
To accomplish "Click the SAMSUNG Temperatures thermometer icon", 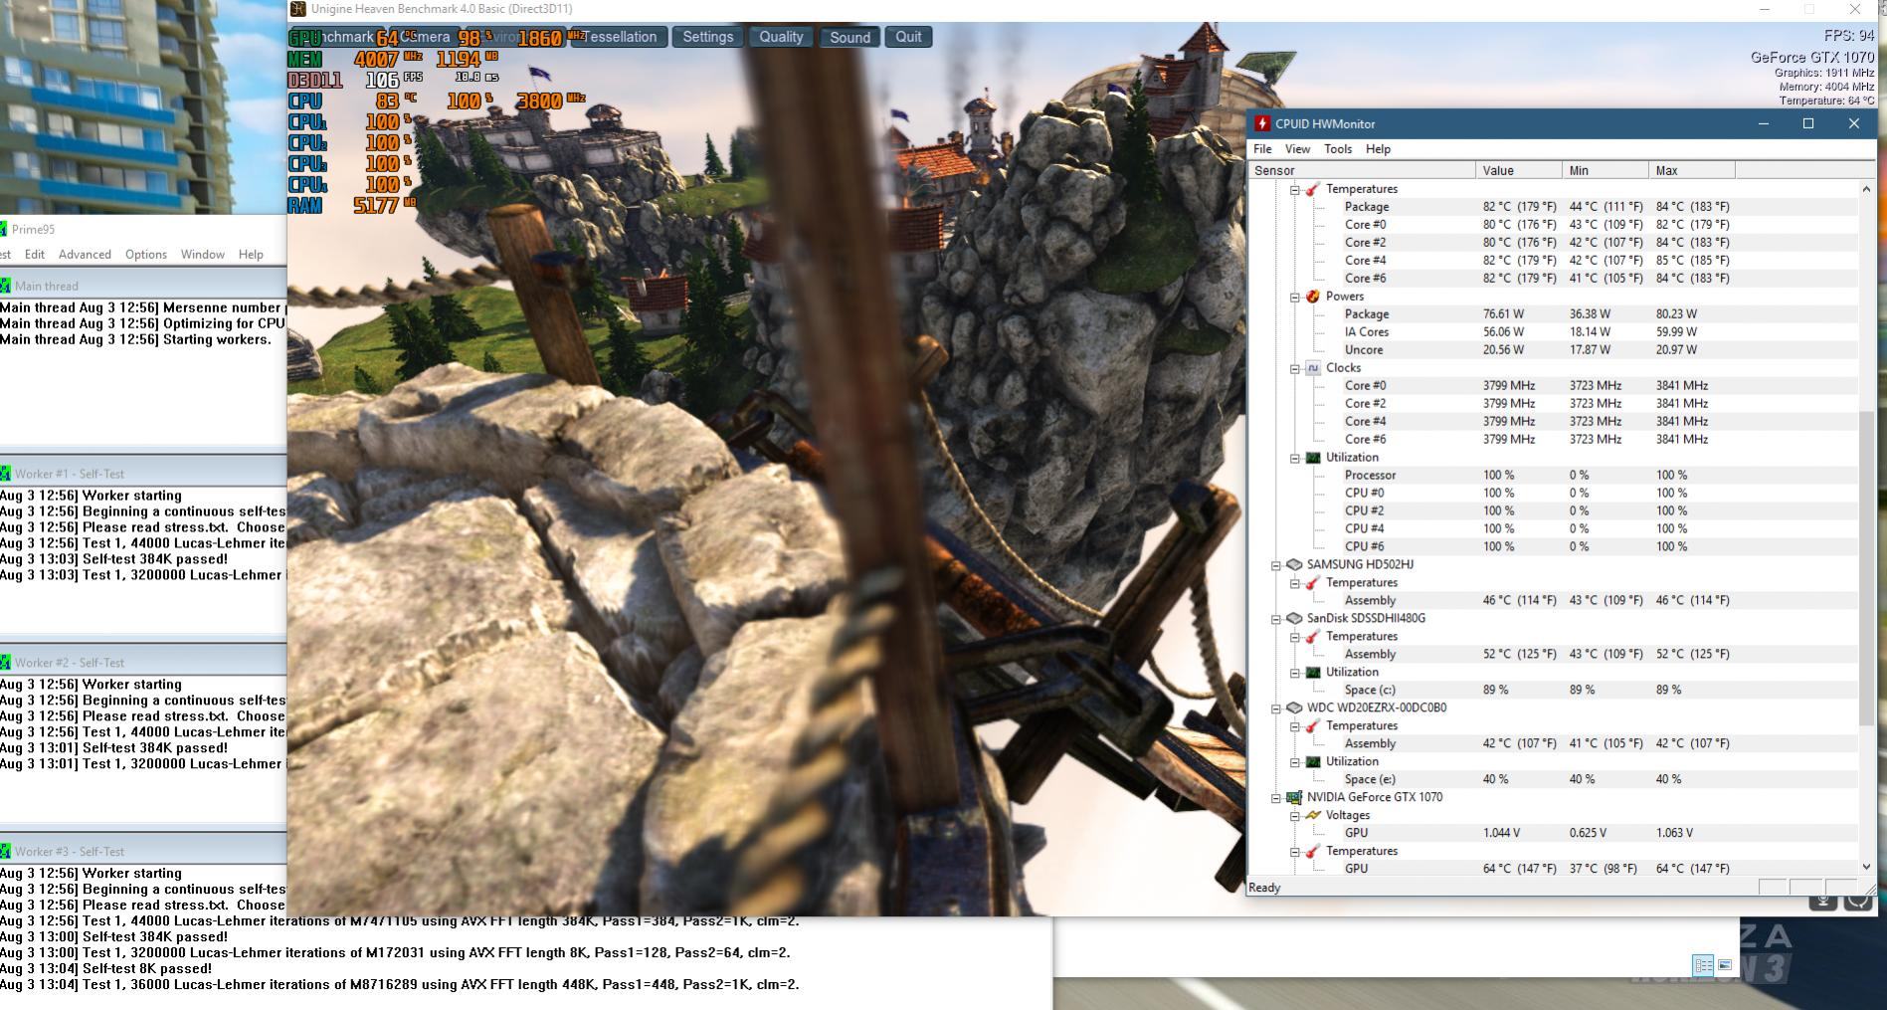I will click(x=1312, y=583).
